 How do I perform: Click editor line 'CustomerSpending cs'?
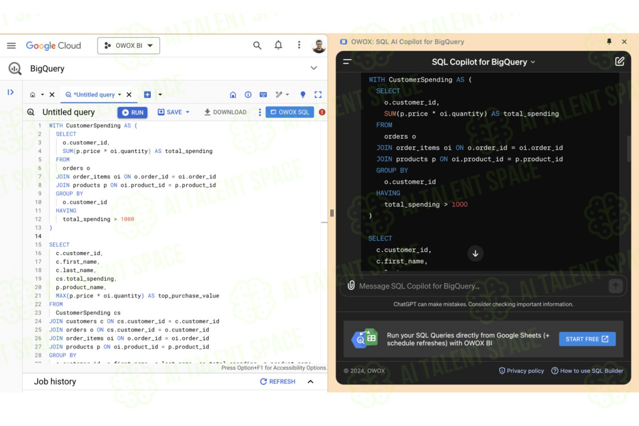point(88,313)
